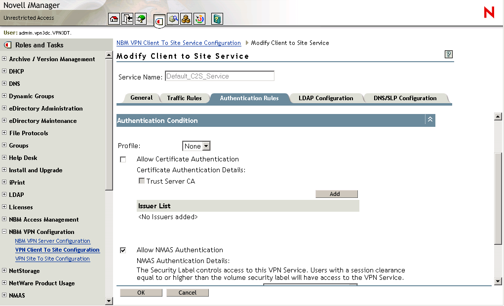Open NBM VPN Server Configuration link

(52, 241)
